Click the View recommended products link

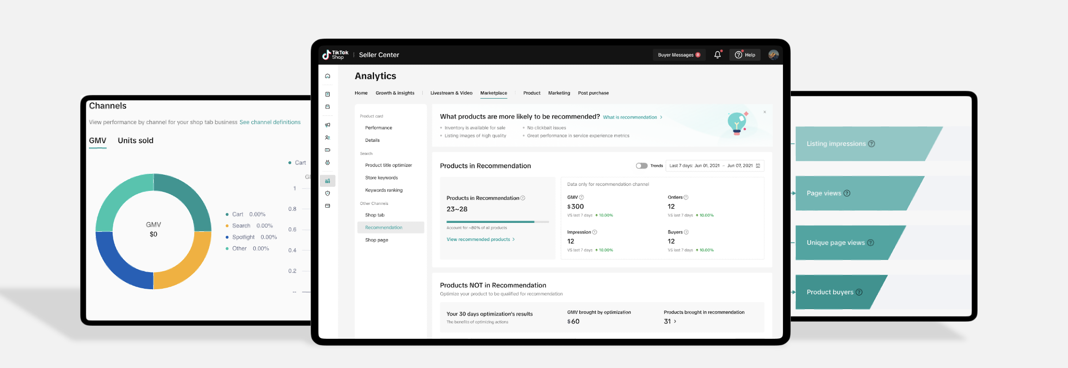click(480, 240)
